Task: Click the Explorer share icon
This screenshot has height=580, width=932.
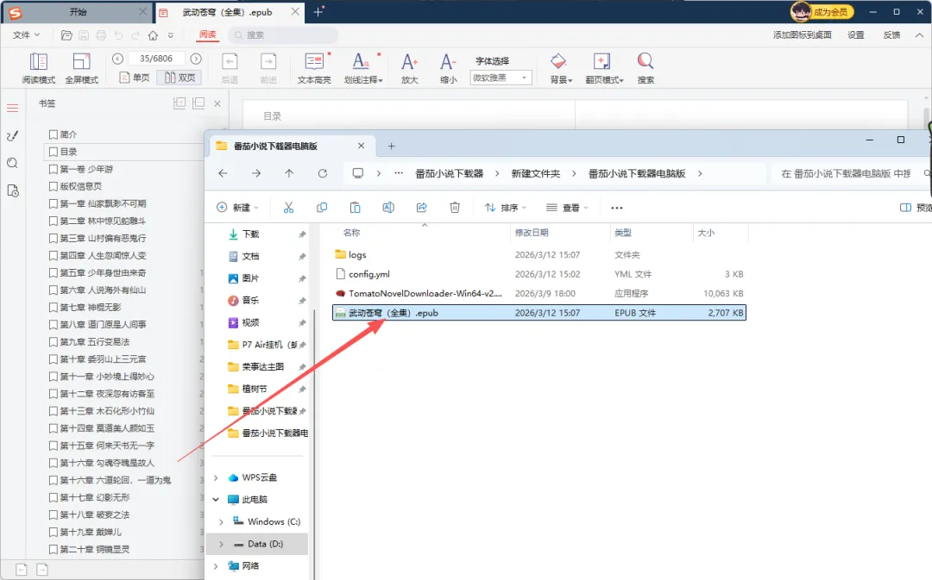Action: pyautogui.click(x=421, y=207)
